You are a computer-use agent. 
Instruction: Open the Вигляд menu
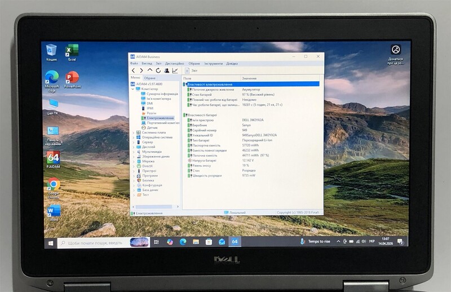147,63
